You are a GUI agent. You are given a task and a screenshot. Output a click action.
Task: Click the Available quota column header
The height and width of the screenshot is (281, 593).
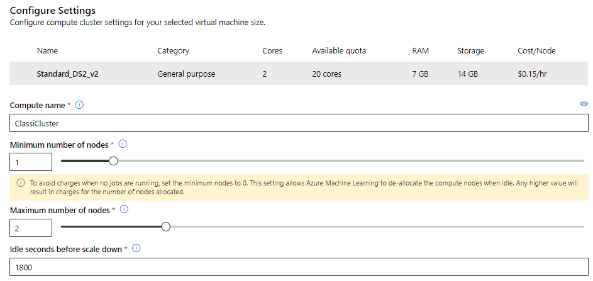pos(339,50)
